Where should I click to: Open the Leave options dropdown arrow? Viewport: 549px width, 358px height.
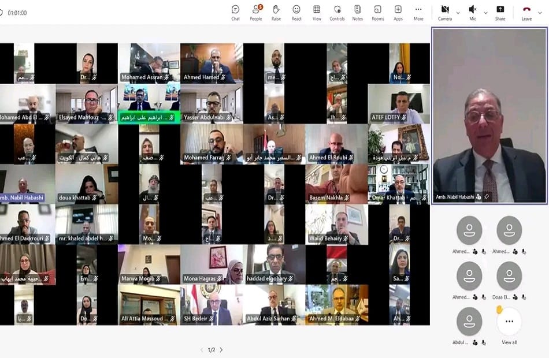click(x=541, y=12)
